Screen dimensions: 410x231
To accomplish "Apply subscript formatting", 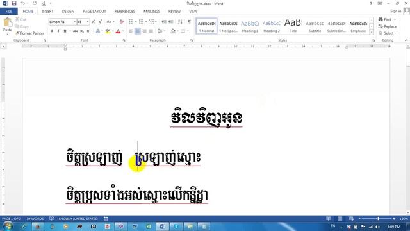I will click(82, 31).
